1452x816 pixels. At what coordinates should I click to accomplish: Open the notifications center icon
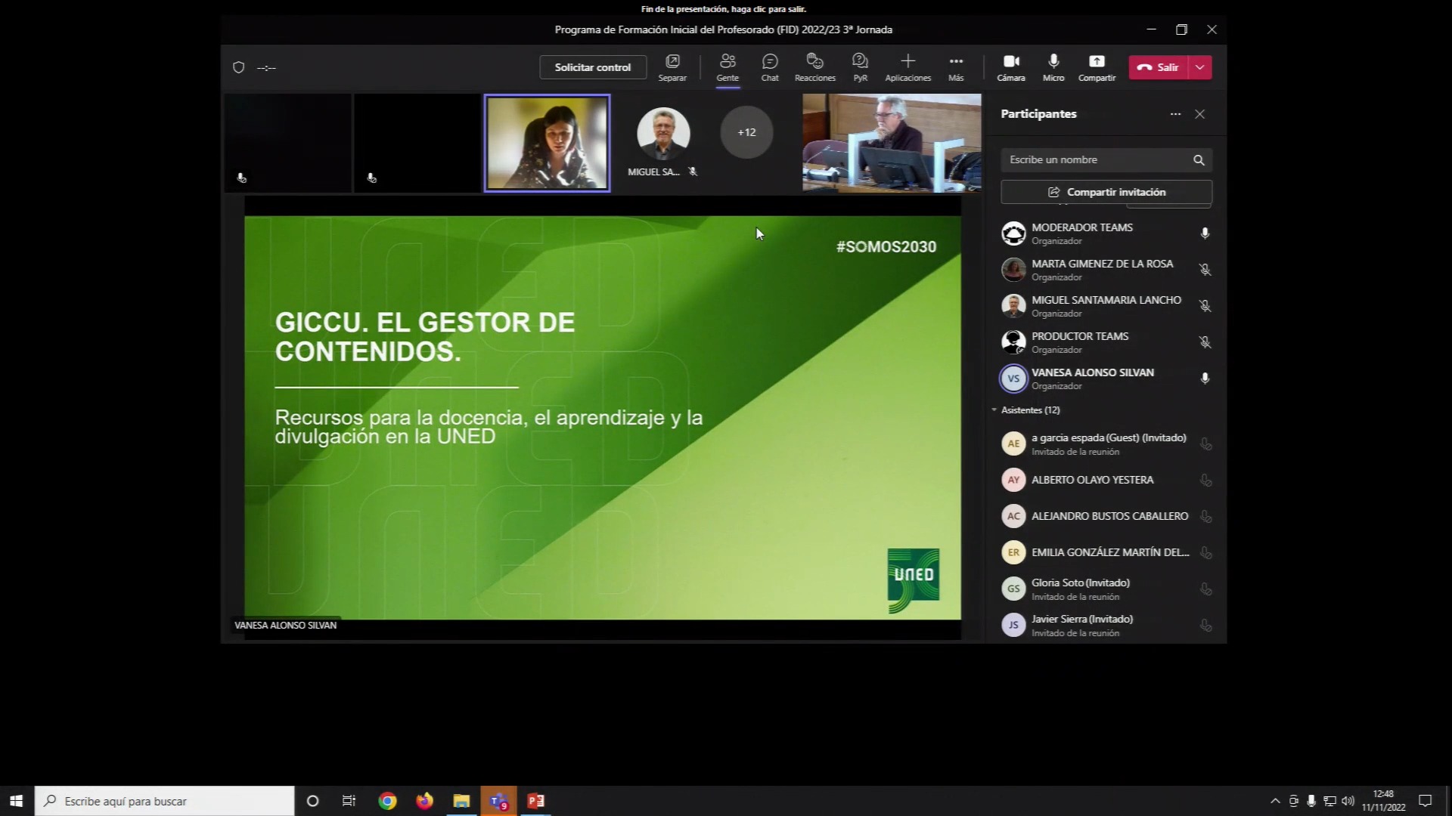[1425, 801]
